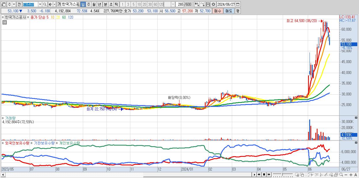
Task: Click the date field 2024/06/27
Action: [226, 4]
